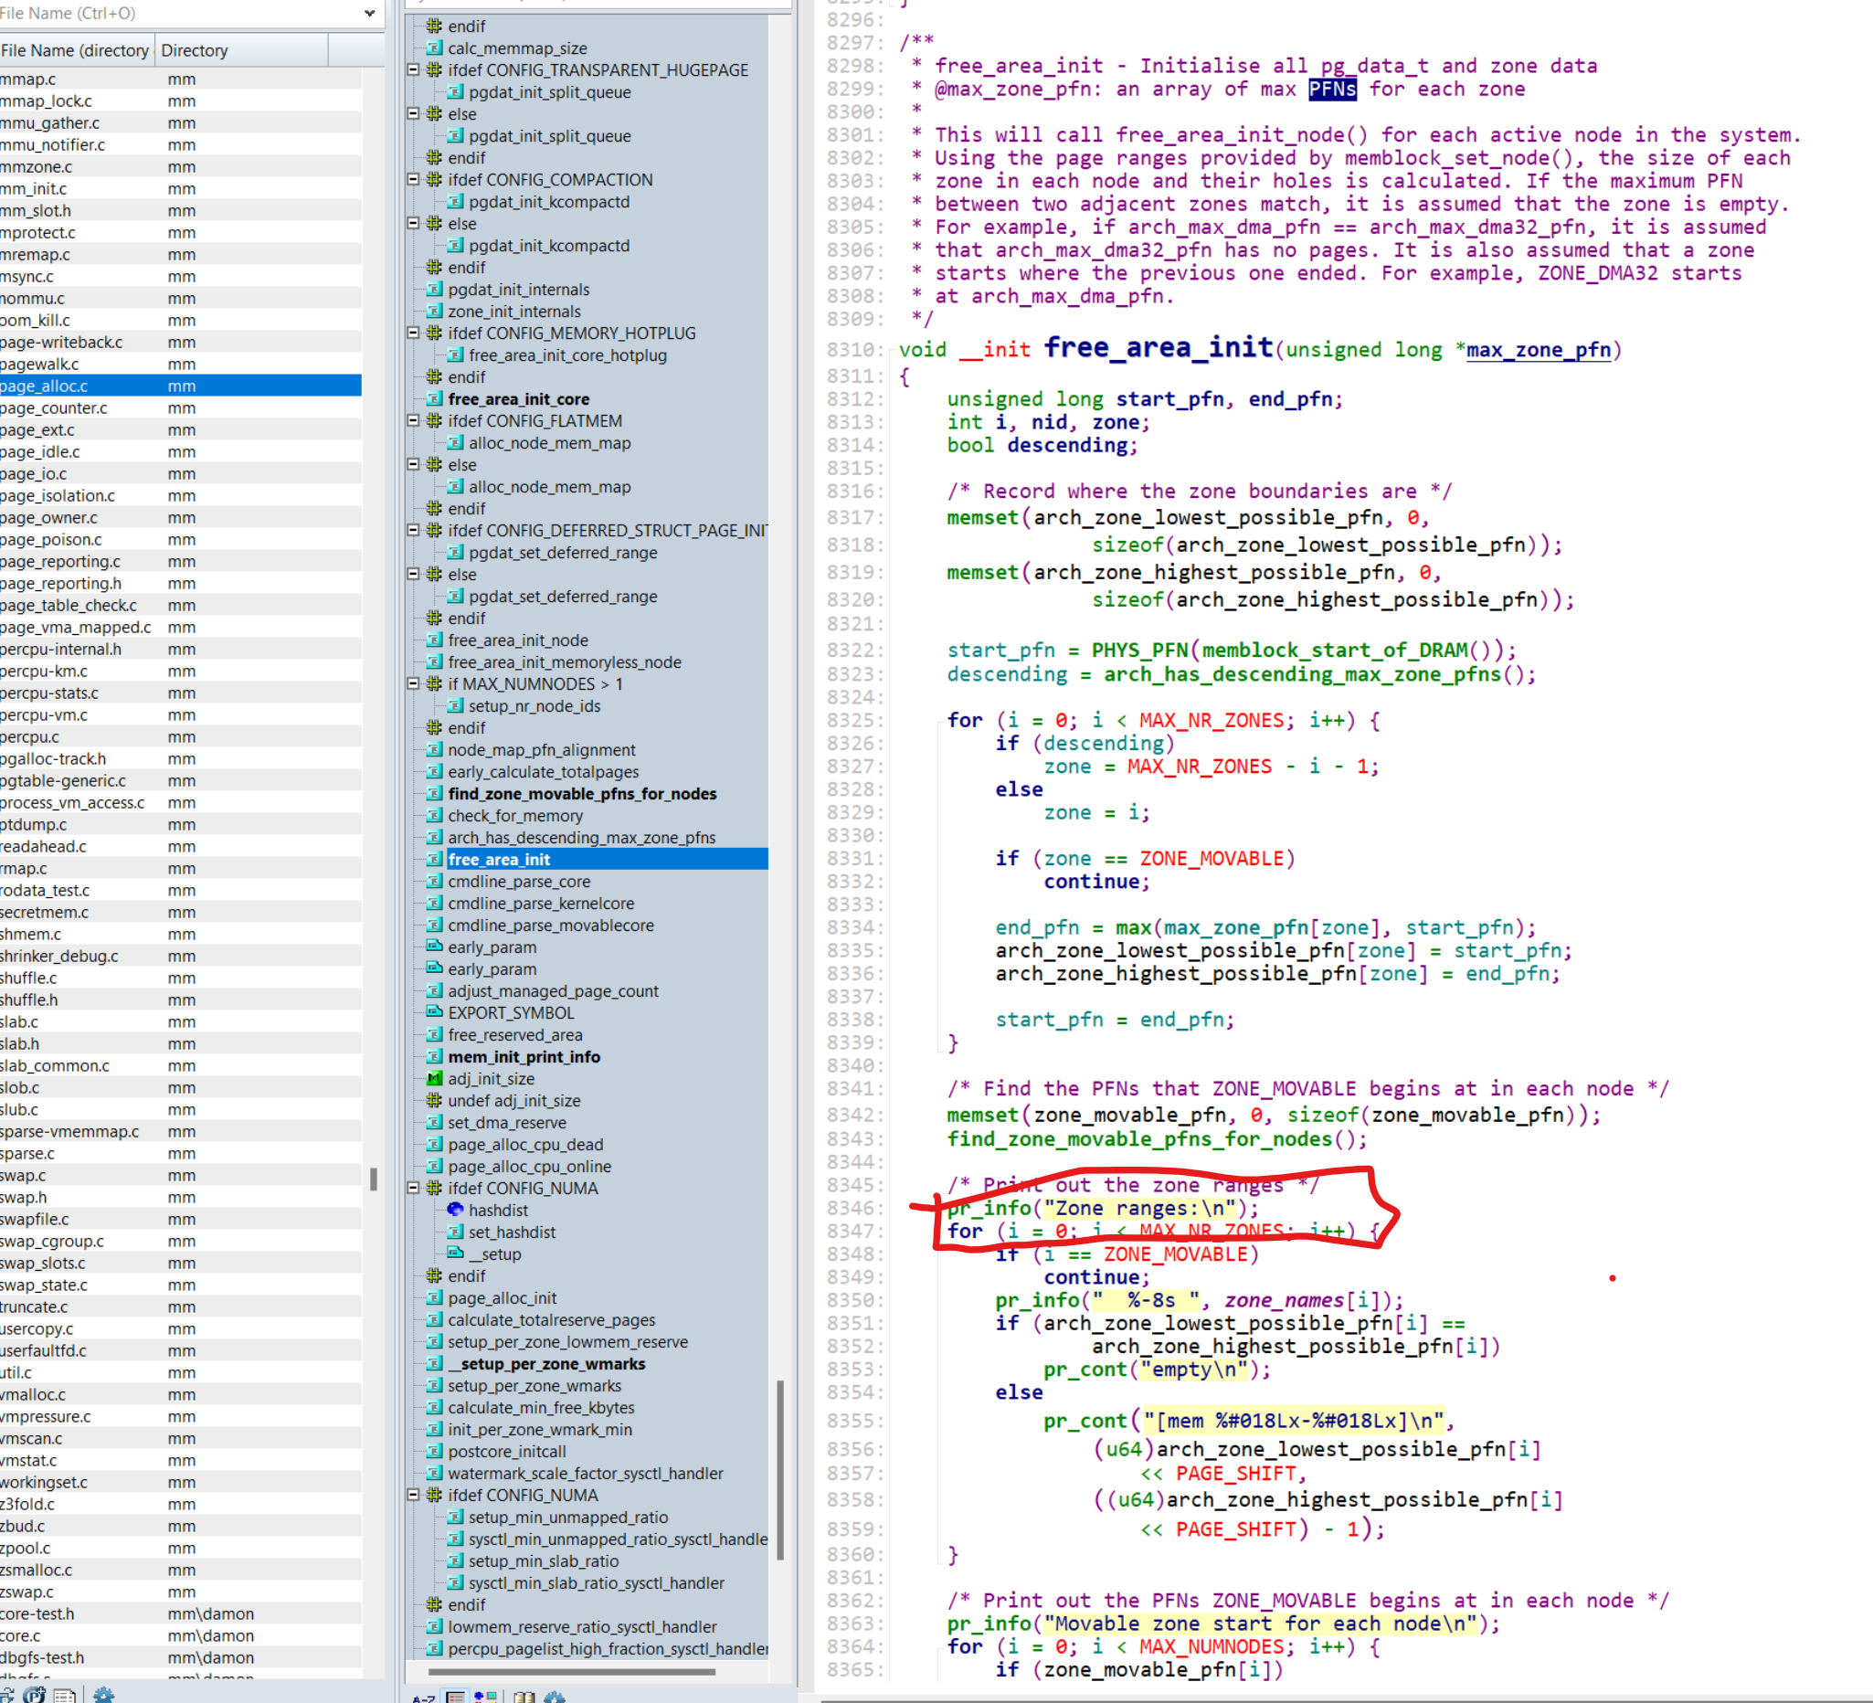The width and height of the screenshot is (1873, 1703).
Task: Click the A-Z sort symbols button
Action: click(x=423, y=1697)
